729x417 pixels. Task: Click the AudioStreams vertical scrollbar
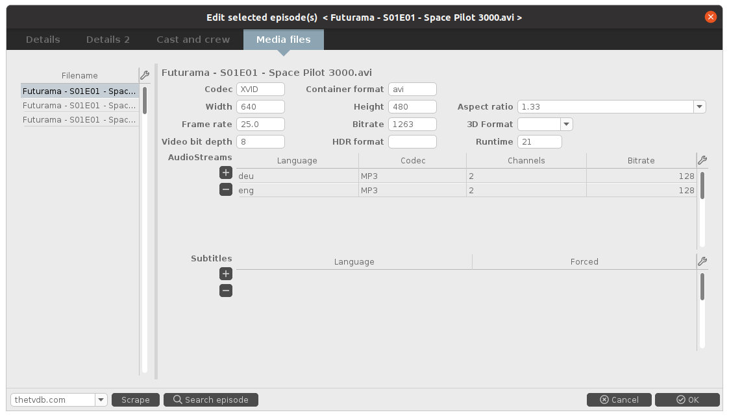pyautogui.click(x=702, y=184)
